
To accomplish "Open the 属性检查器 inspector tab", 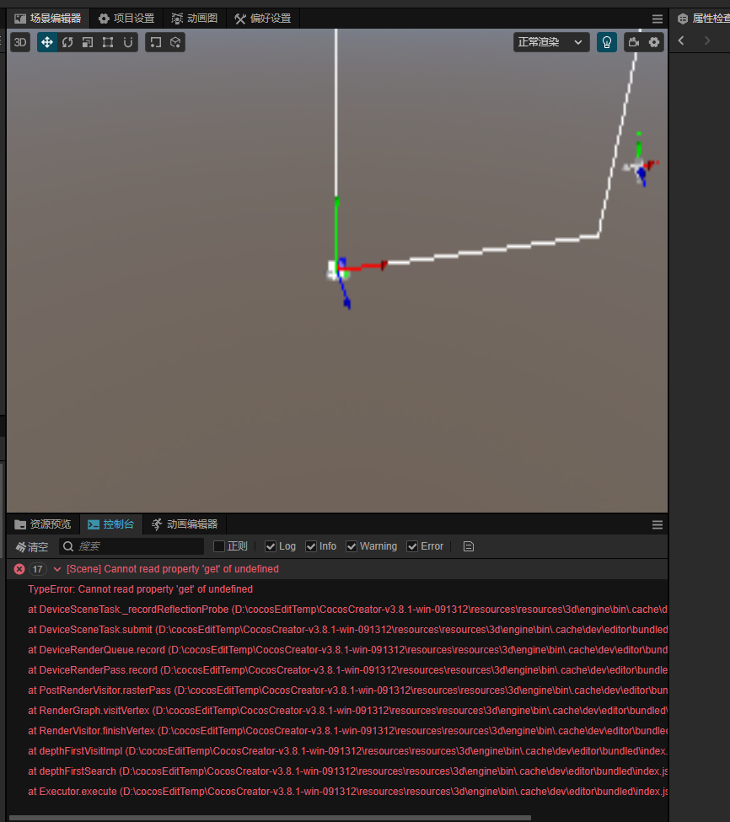I will [702, 19].
